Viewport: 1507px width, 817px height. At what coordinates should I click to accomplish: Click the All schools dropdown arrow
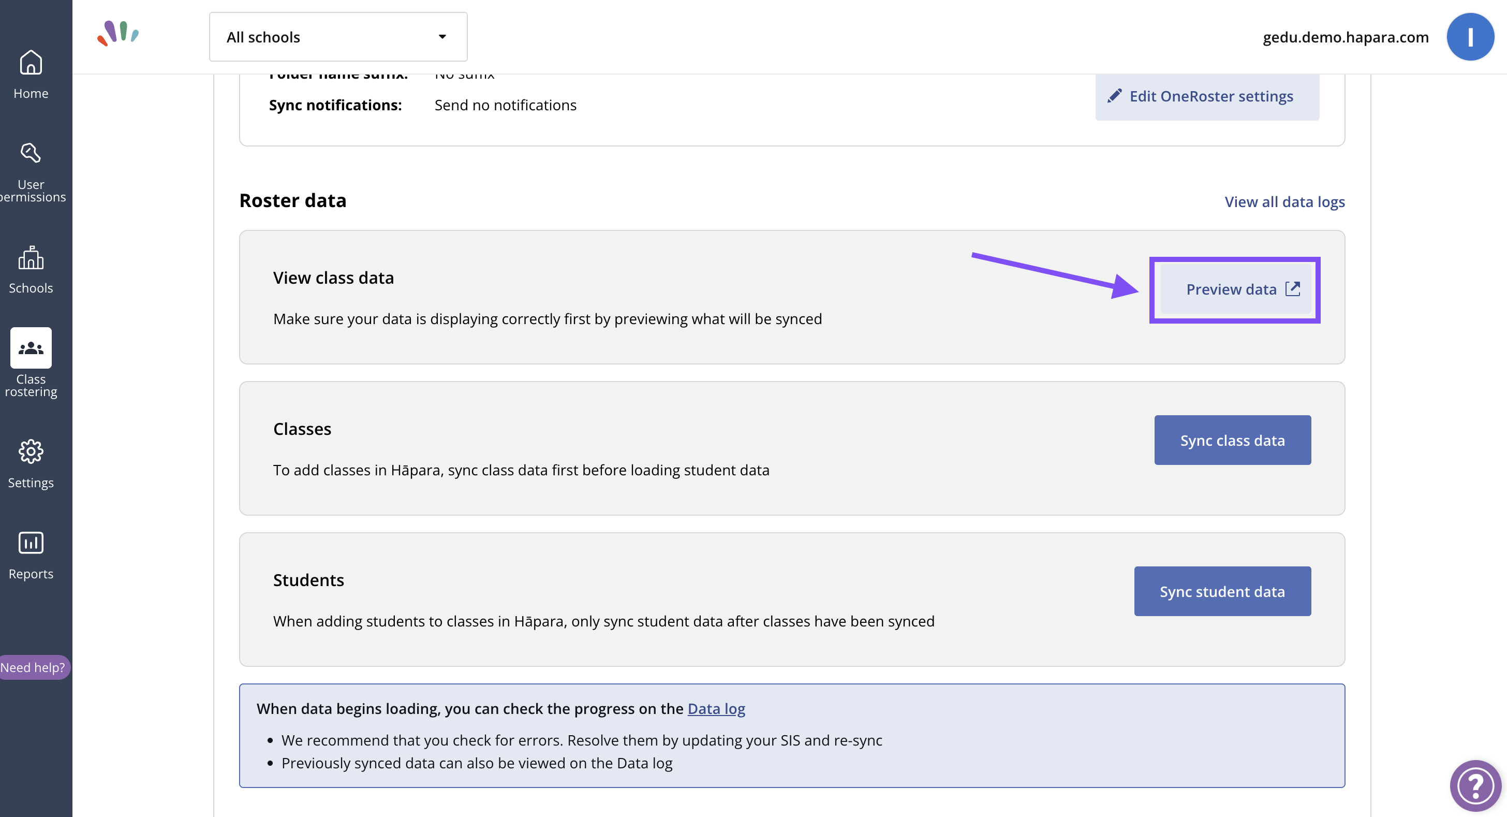pyautogui.click(x=442, y=37)
